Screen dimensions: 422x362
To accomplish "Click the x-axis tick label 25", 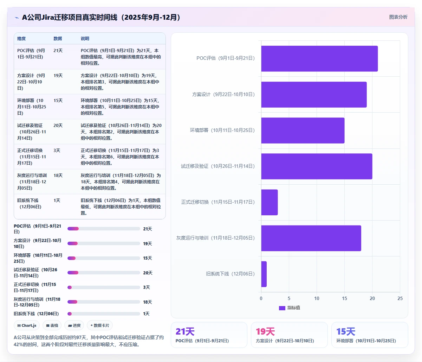I will pyautogui.click(x=400, y=298).
